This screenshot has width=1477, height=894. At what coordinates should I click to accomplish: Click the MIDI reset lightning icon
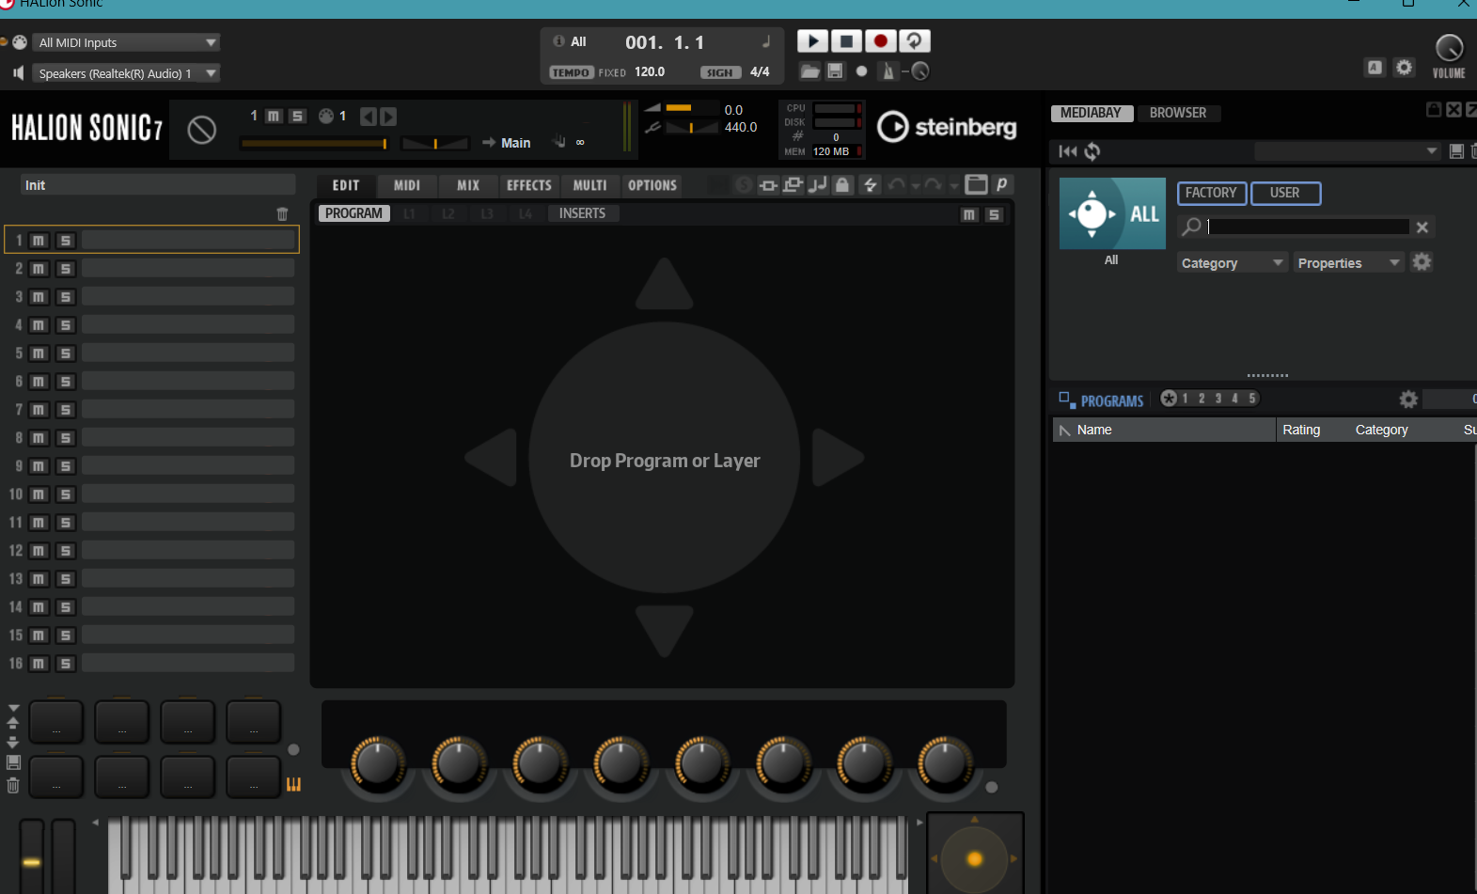[870, 185]
